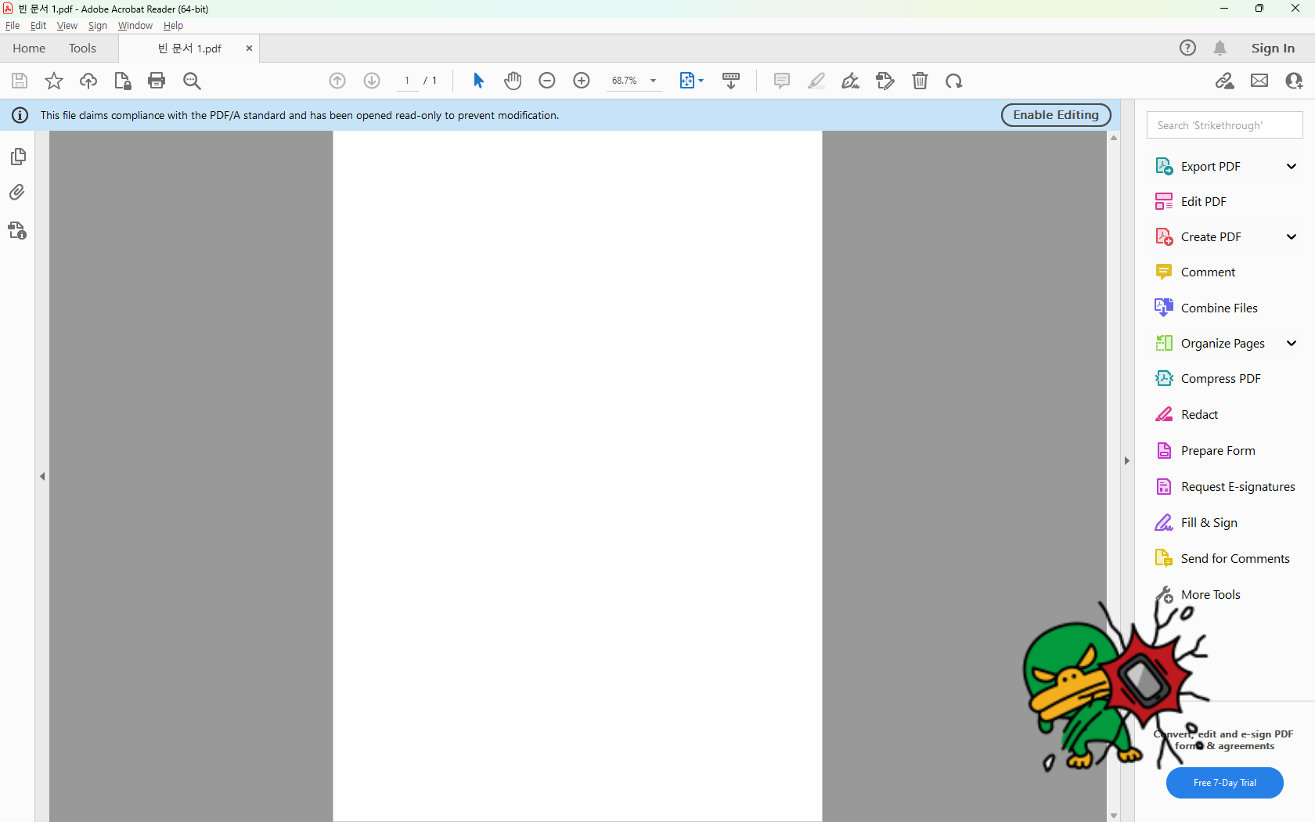
Task: Open the View menu
Action: [67, 26]
